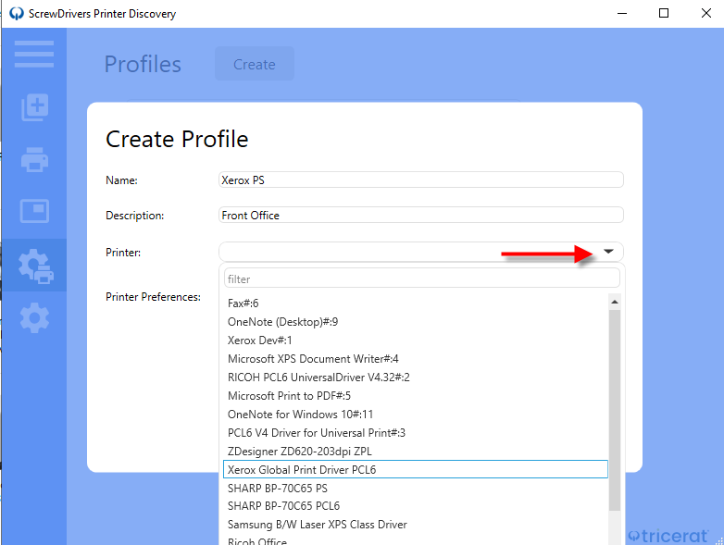Choose OneNote for Windows 10#:11

tap(416, 414)
